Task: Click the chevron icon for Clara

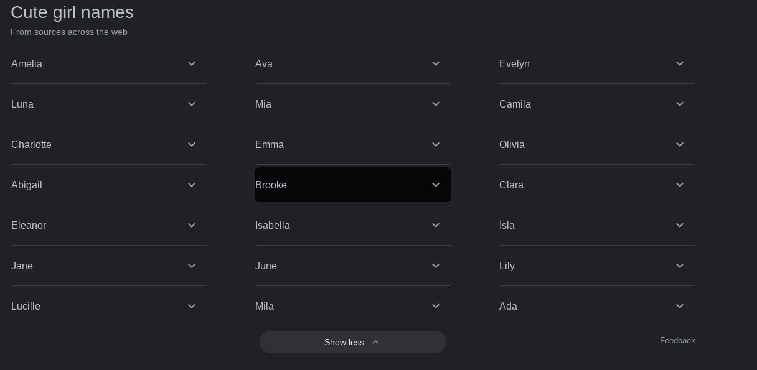Action: click(680, 185)
